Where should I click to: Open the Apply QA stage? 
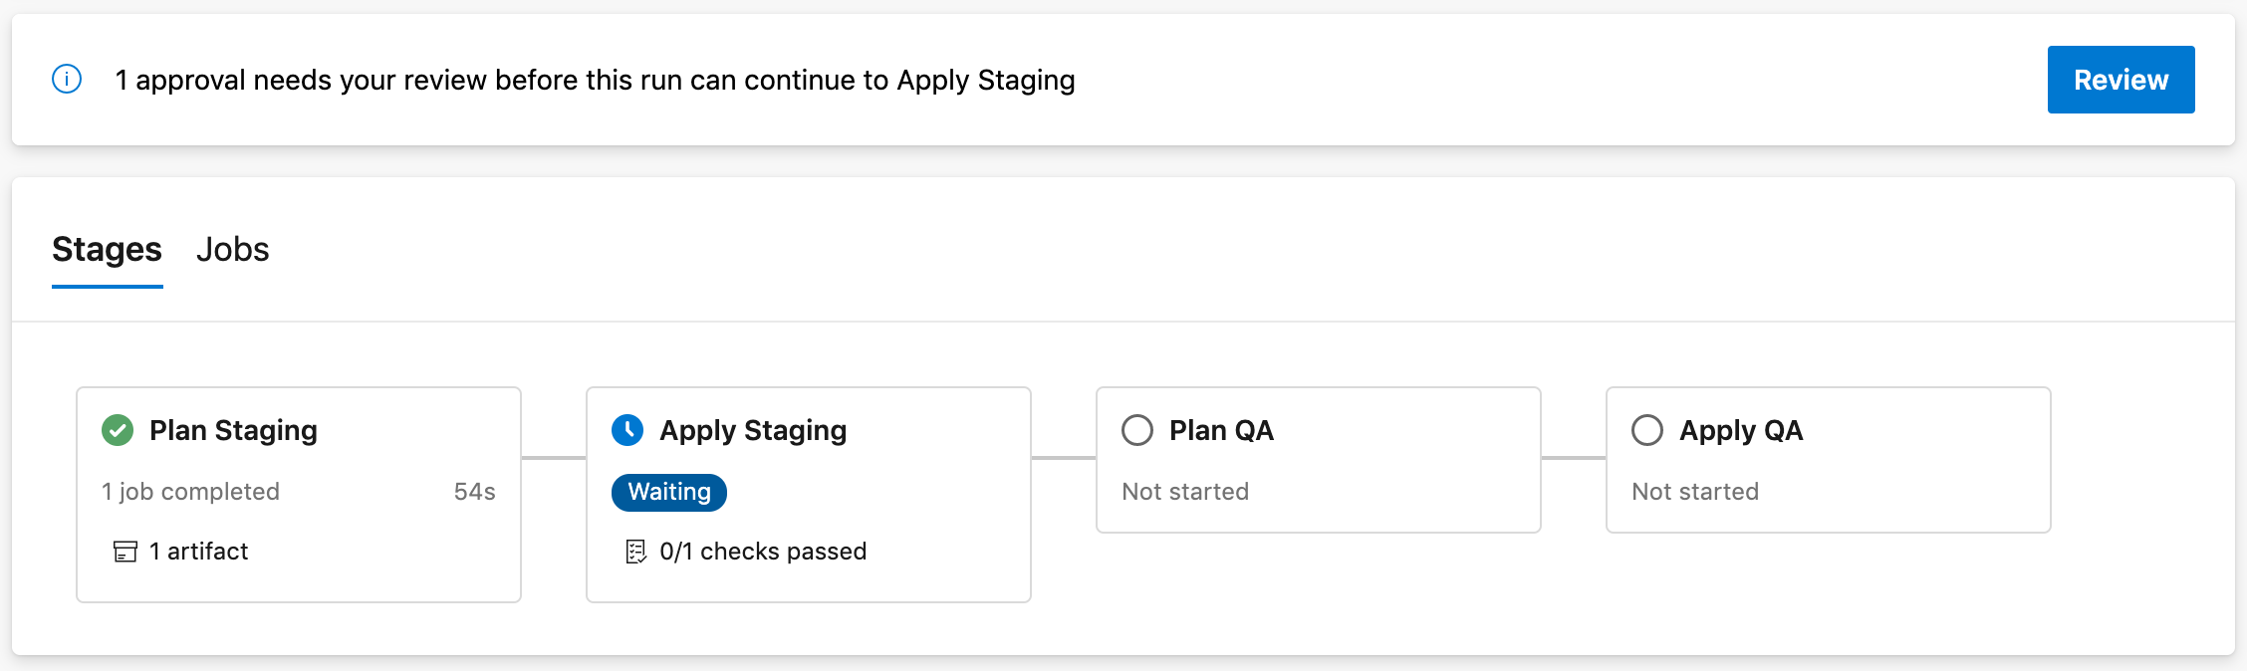click(x=1741, y=430)
